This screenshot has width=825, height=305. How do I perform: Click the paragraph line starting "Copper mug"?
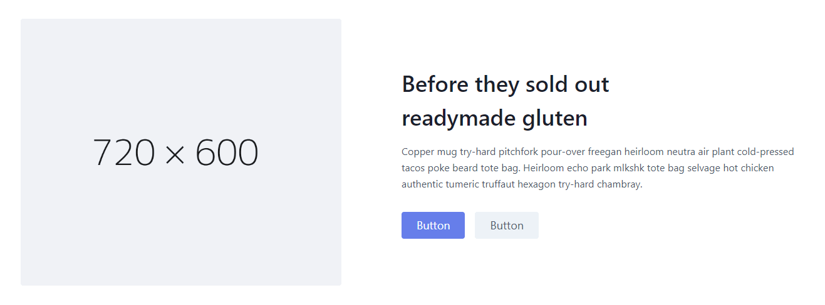point(597,152)
